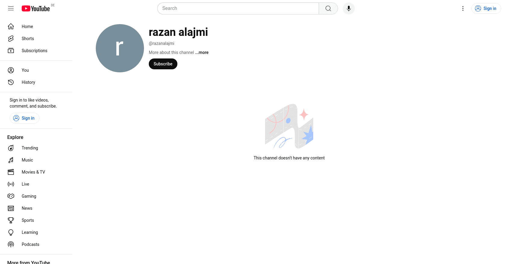This screenshot has height=264, width=506.
Task: Focus the Search input field
Action: click(x=238, y=8)
